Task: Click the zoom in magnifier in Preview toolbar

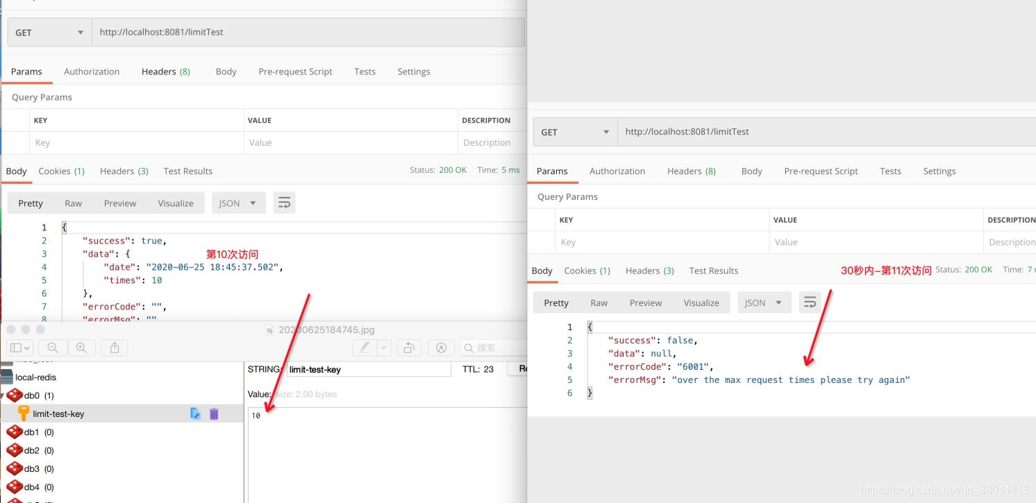Action: pyautogui.click(x=81, y=348)
